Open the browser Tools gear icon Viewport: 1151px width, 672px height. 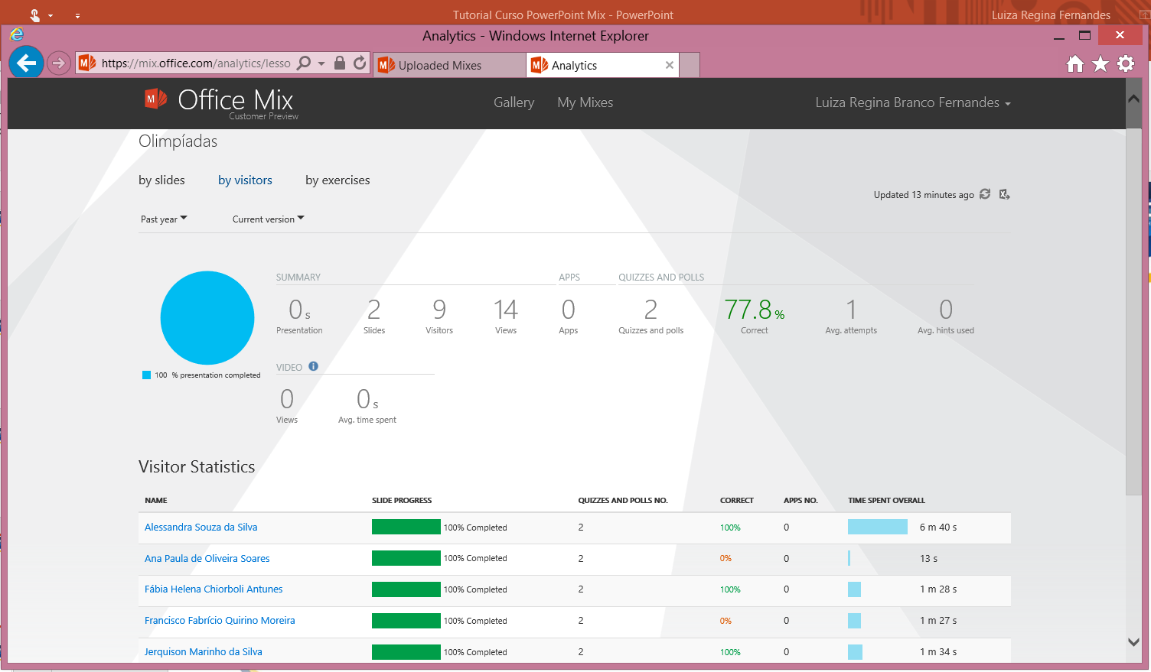[x=1126, y=64]
